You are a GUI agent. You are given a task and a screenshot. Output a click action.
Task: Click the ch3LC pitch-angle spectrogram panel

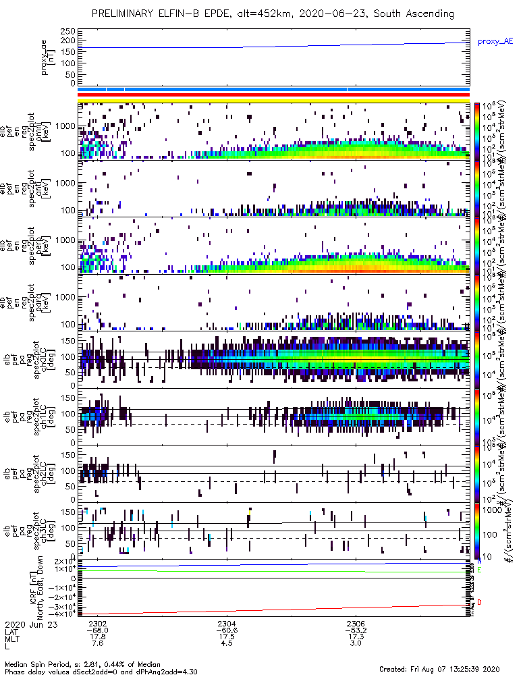point(274,531)
